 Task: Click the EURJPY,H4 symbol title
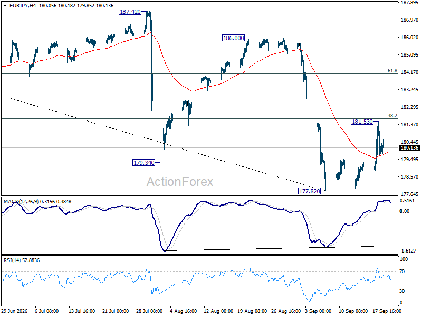pyautogui.click(x=23, y=6)
